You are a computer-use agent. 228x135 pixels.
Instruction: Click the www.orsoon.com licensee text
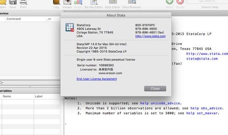point(110,73)
